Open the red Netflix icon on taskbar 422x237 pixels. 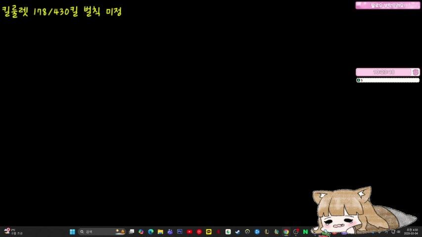219,232
